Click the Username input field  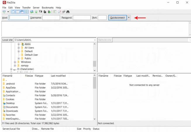51,18
